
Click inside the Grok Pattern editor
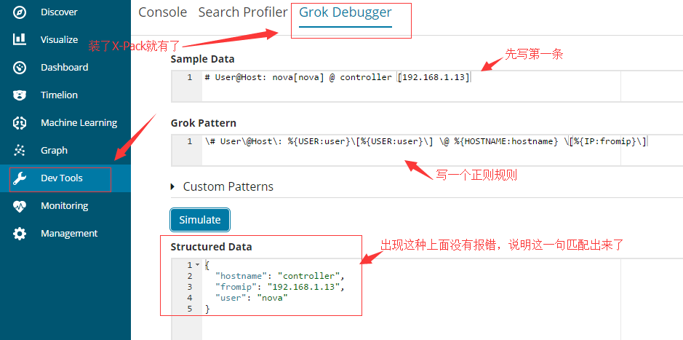(407, 154)
